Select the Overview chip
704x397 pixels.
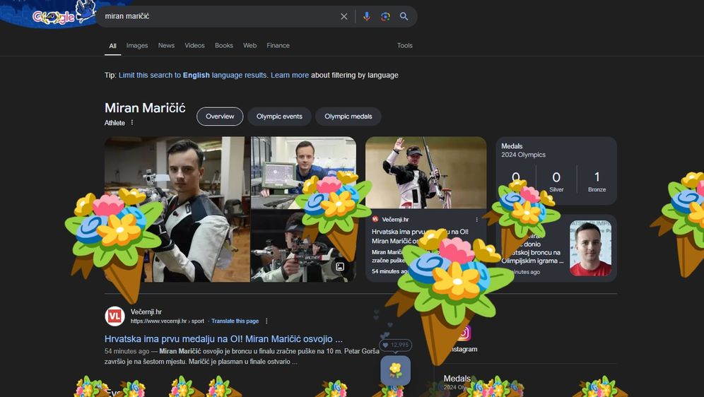[x=220, y=116]
